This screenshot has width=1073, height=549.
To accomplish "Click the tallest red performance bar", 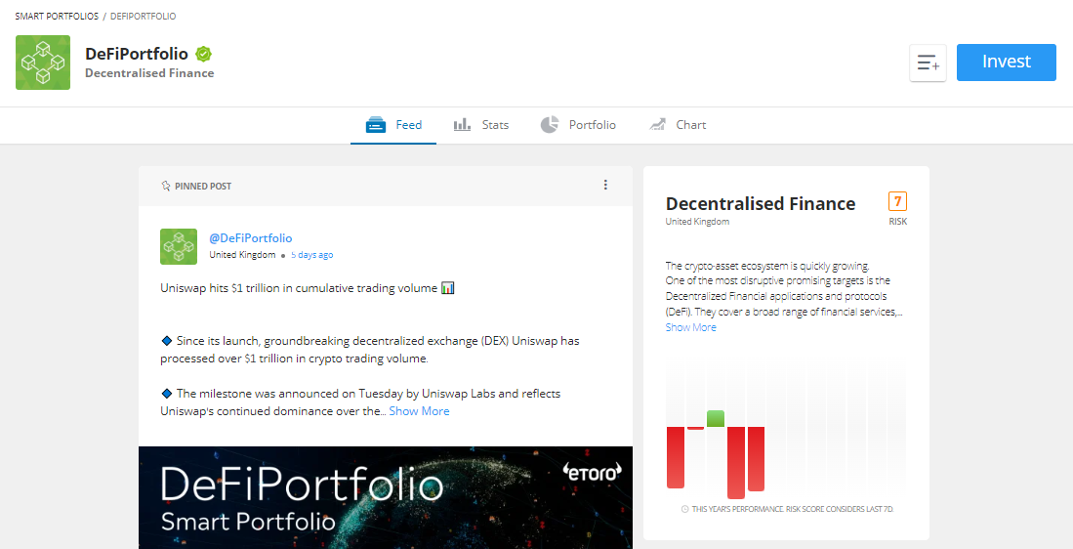I will (x=735, y=463).
